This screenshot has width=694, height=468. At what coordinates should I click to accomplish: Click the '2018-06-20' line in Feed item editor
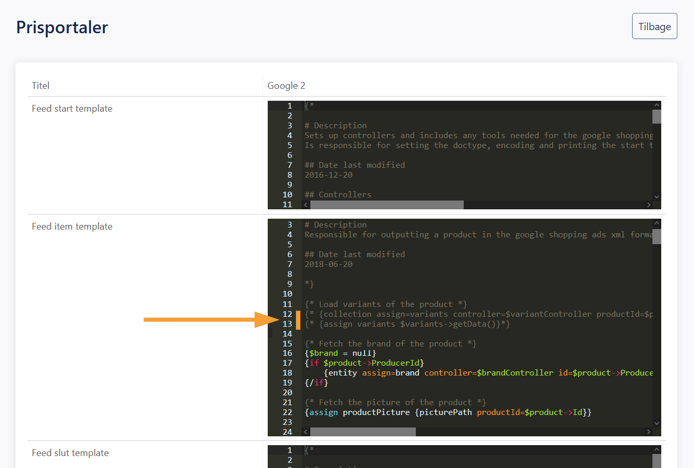329,264
